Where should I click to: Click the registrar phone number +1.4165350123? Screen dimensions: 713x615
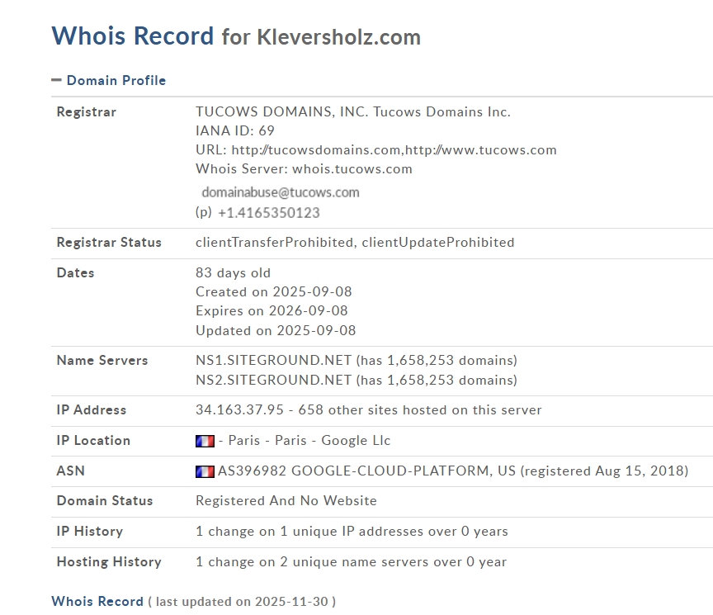[268, 213]
